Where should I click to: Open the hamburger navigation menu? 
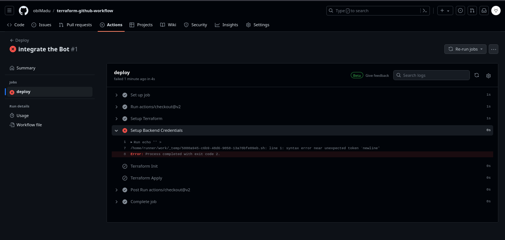tap(10, 11)
